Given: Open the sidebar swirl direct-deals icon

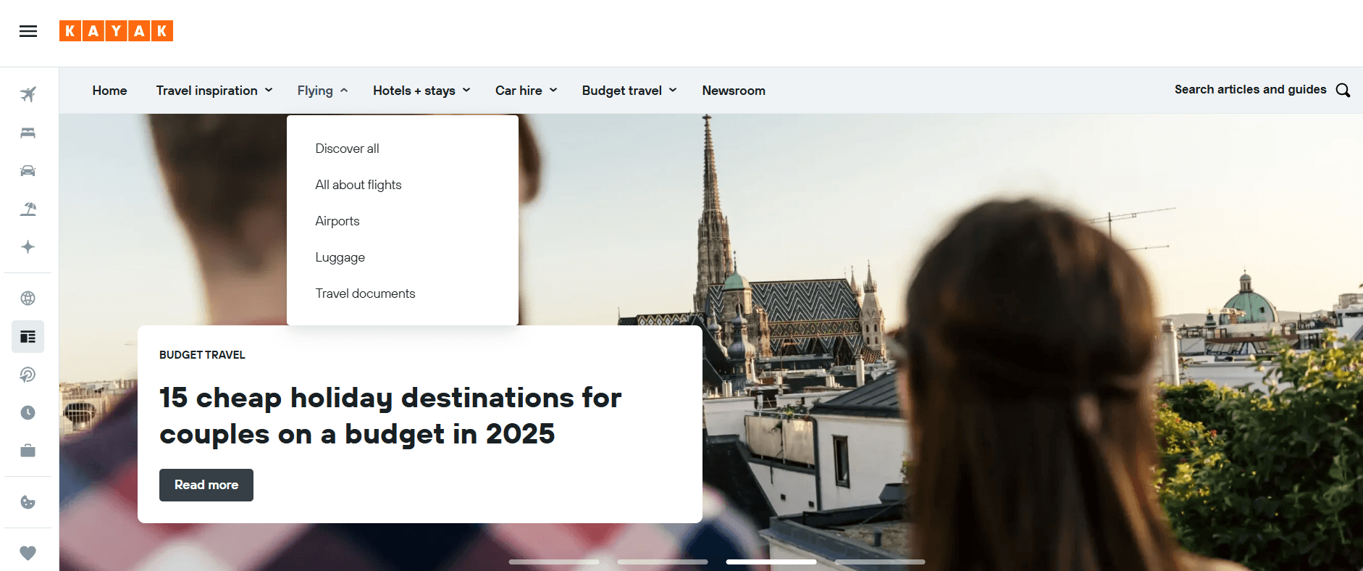Looking at the screenshot, I should click(x=28, y=375).
